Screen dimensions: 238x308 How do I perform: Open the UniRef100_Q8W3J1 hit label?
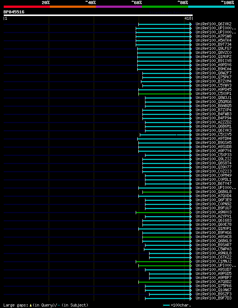click(x=214, y=97)
